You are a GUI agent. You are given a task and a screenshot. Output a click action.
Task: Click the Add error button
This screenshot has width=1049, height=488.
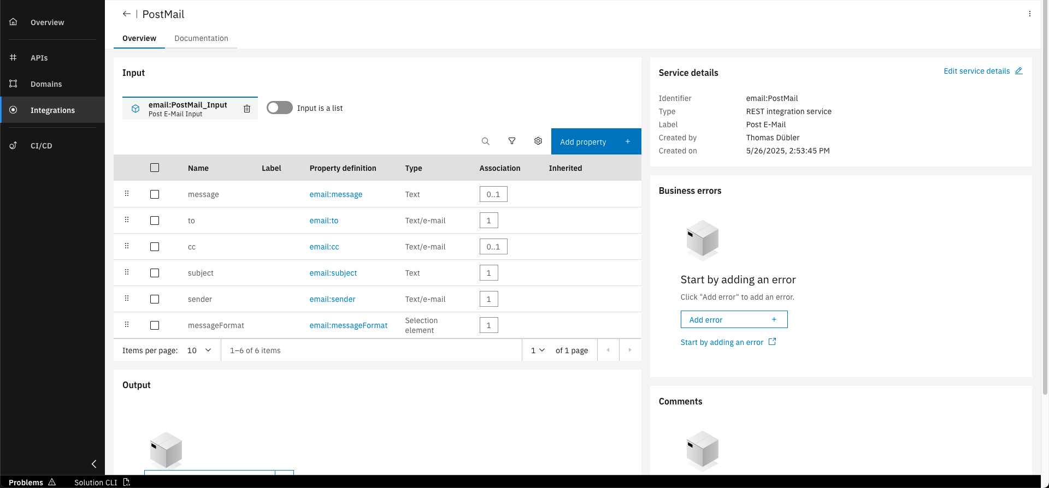tap(734, 319)
